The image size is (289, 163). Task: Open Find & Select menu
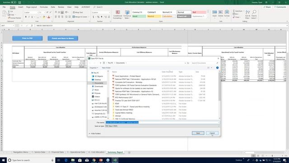tap(254, 14)
